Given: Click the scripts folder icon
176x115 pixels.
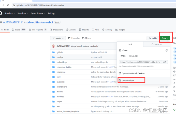Looking at the screenshot, I should 54,102.
